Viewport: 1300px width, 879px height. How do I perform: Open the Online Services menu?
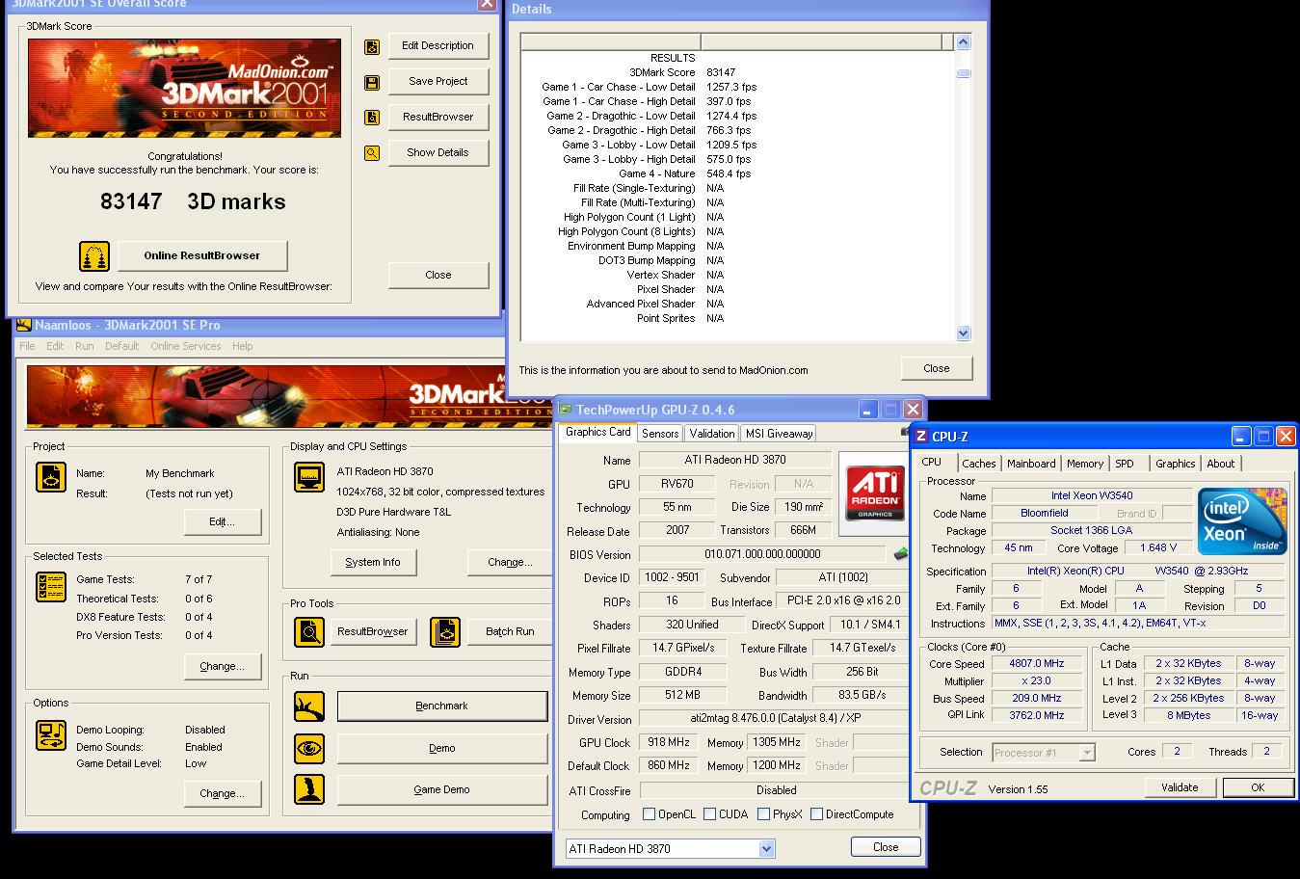point(185,346)
